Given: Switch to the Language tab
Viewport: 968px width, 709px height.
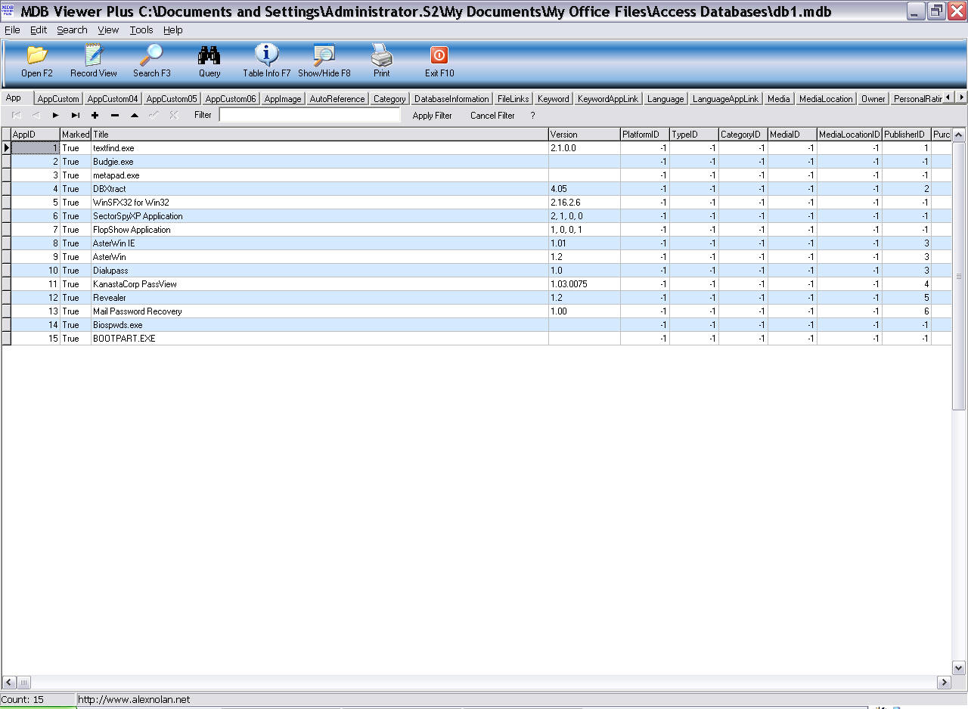Looking at the screenshot, I should click(x=665, y=99).
